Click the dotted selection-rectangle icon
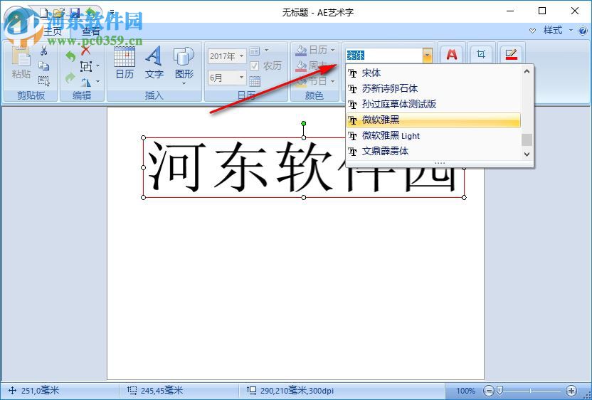 click(44, 80)
